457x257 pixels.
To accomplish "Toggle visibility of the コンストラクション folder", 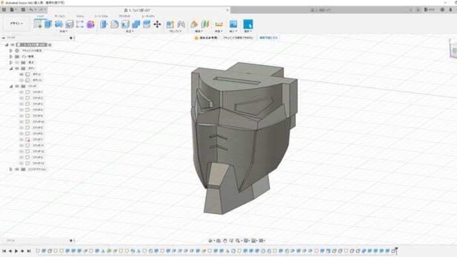I will click(x=17, y=169).
